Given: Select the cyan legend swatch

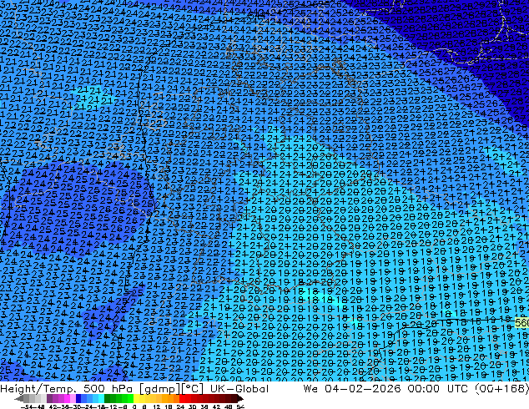Looking at the screenshot, I should [x=101, y=399].
